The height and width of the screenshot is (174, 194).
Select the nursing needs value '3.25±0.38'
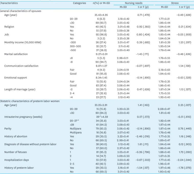(123, 39)
